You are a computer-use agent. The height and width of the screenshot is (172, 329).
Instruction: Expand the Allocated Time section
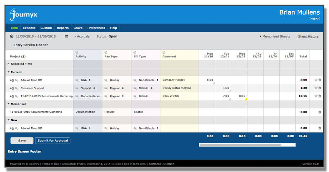click(x=8, y=64)
